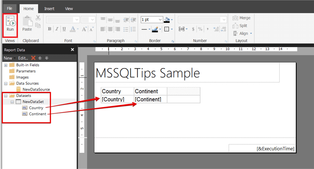Collapse the NewDataSet node
This screenshot has width=314, height=169.
(x=12, y=102)
